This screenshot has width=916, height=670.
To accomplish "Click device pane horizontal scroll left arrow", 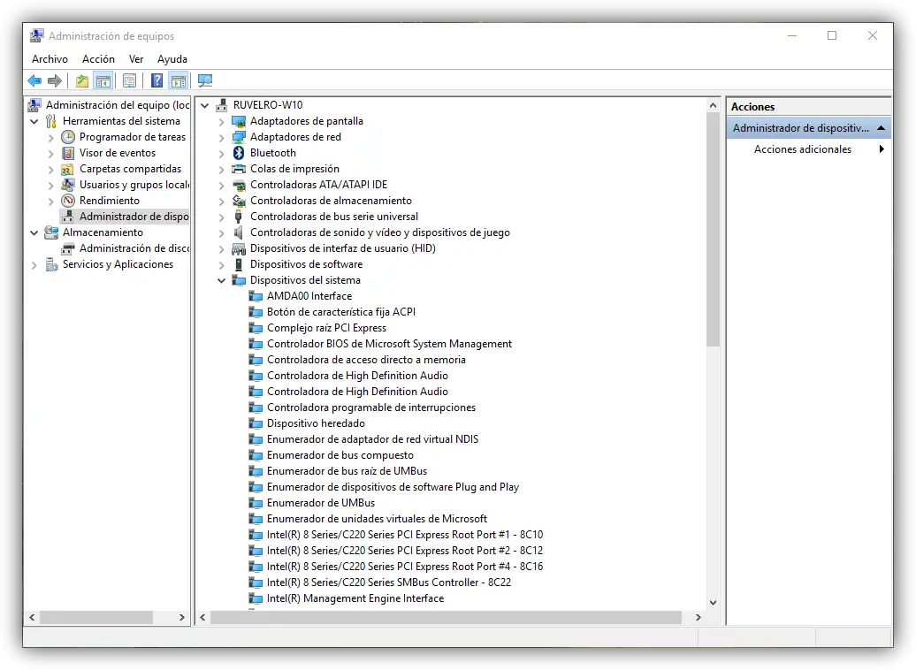I will [x=202, y=618].
